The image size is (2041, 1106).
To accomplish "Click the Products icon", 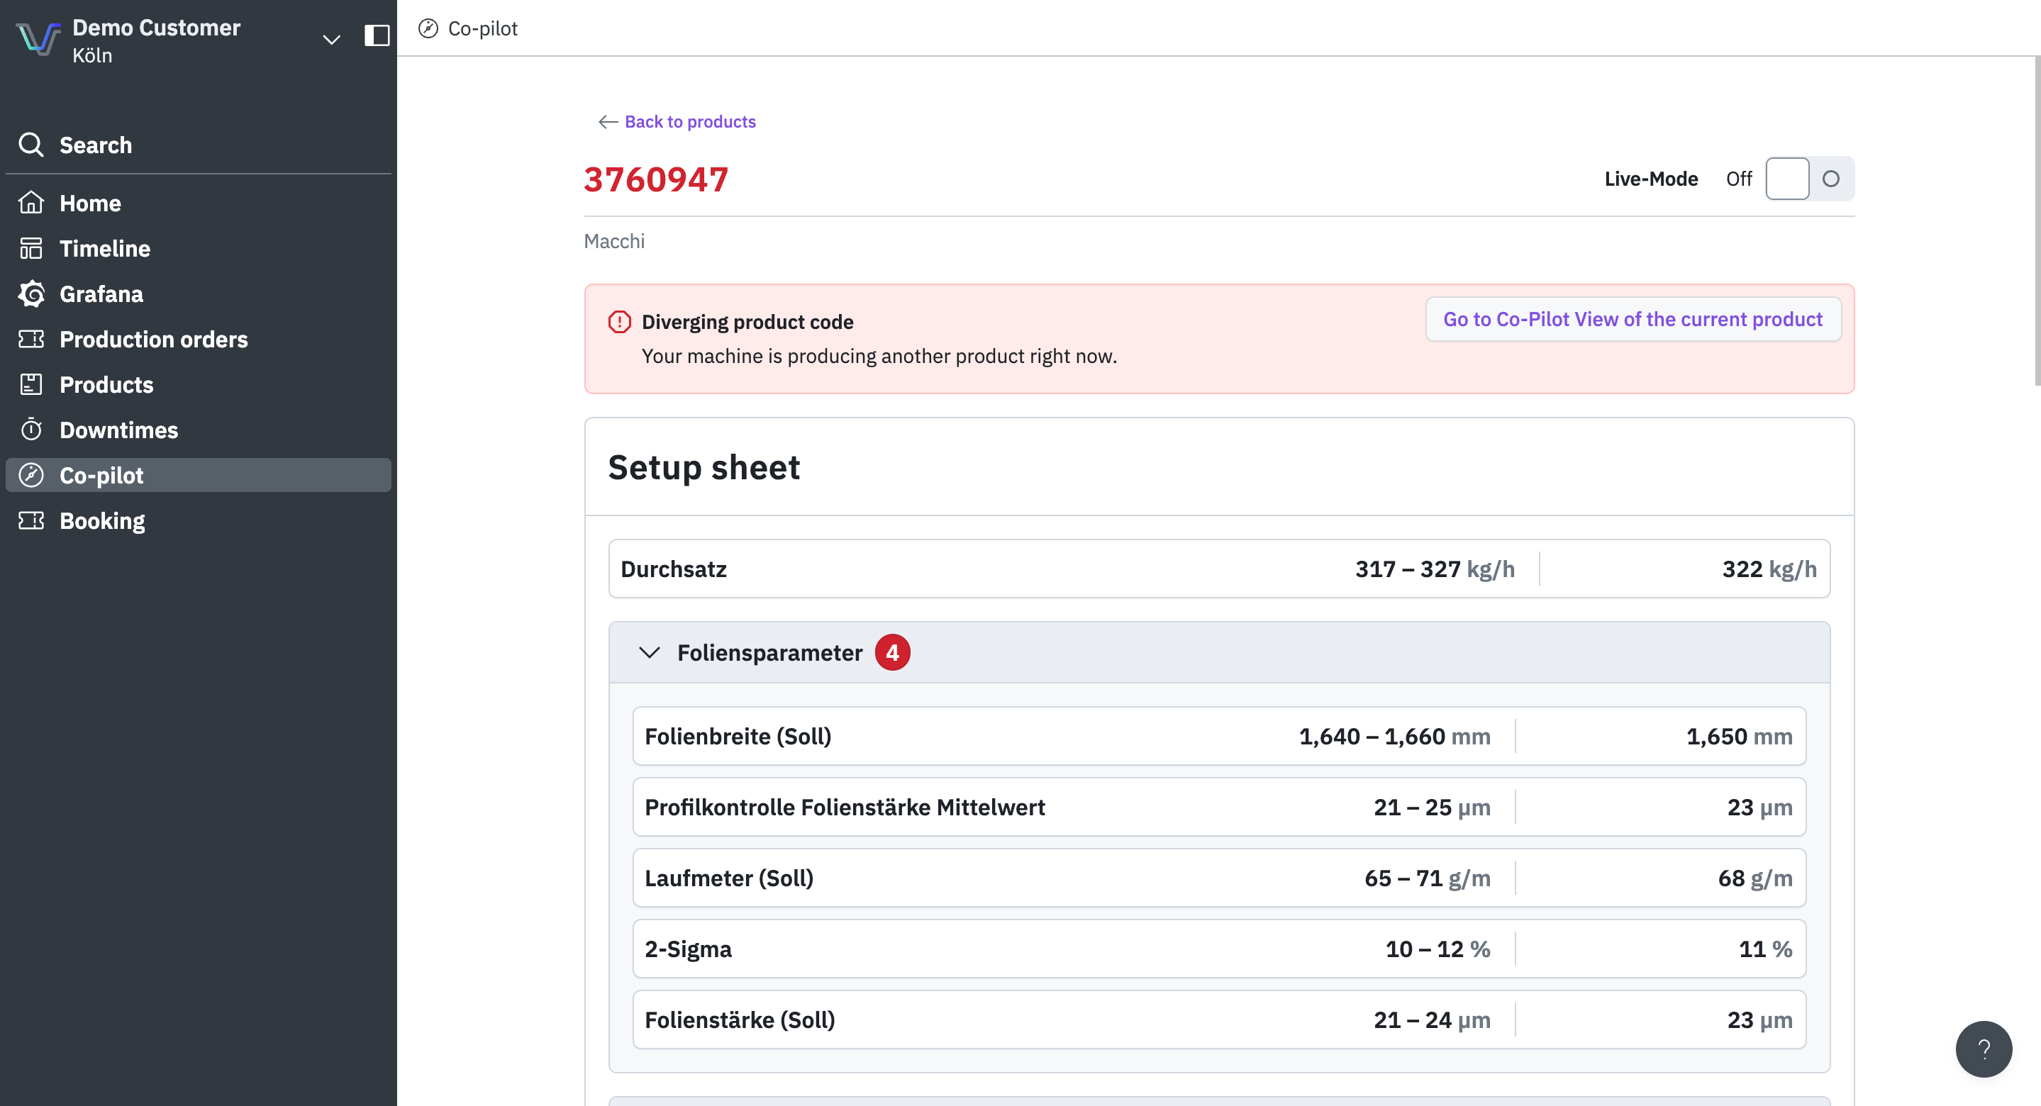I will point(31,384).
